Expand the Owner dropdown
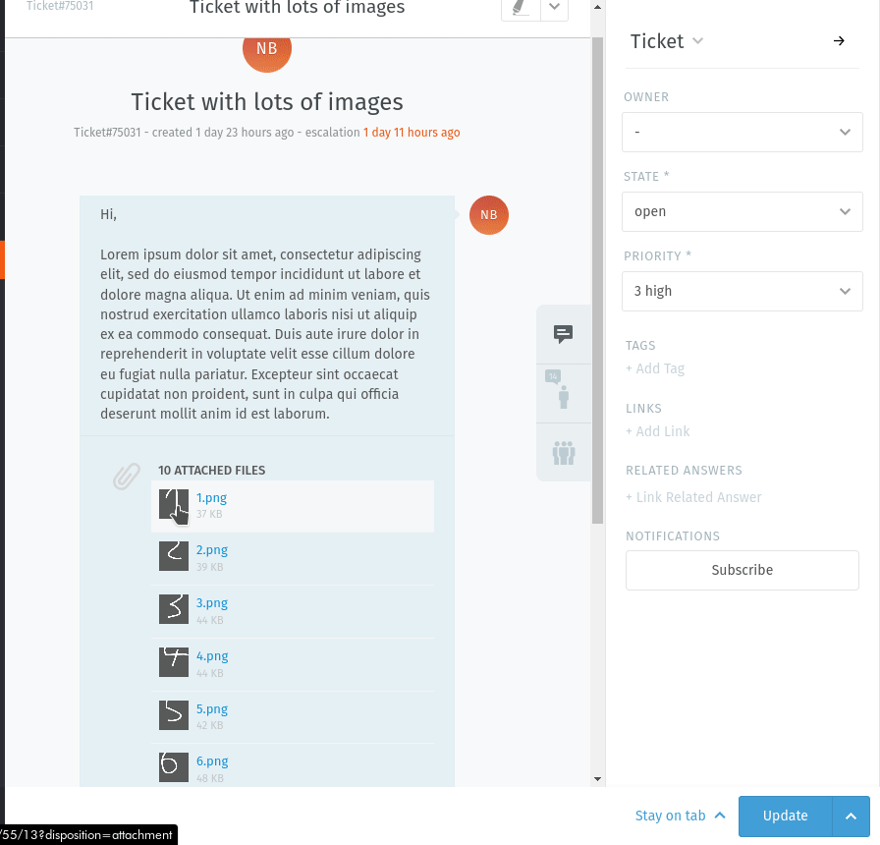 click(742, 132)
